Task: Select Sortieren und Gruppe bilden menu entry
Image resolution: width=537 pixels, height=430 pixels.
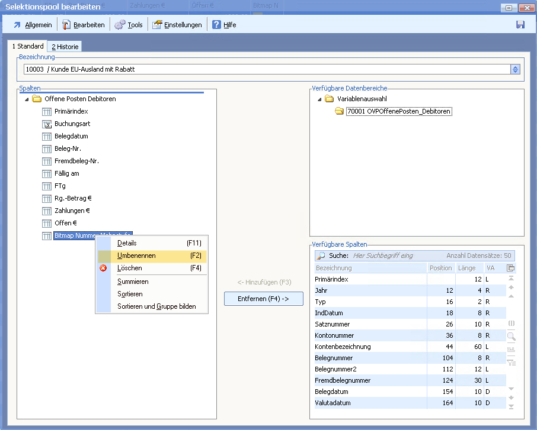Action: click(156, 306)
